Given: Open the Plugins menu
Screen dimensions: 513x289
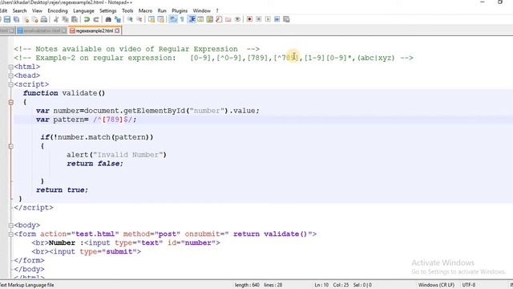Looking at the screenshot, I should pos(180,10).
